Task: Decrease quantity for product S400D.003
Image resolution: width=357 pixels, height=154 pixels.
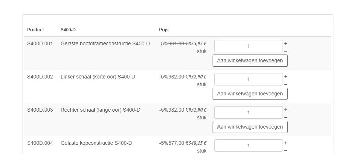Action: click(286, 118)
